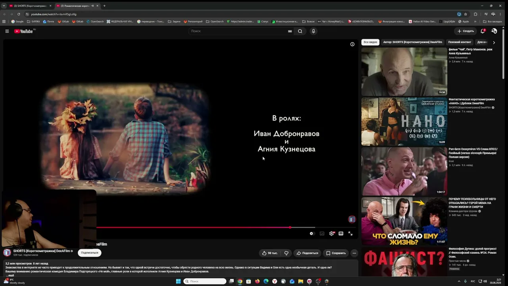
Task: Open the Все закладки bookmarks folder
Action: 492,21
